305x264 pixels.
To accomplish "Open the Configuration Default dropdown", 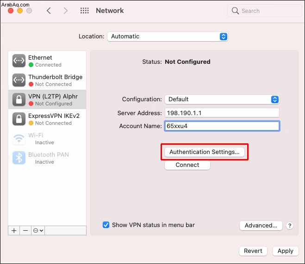I will coord(222,99).
